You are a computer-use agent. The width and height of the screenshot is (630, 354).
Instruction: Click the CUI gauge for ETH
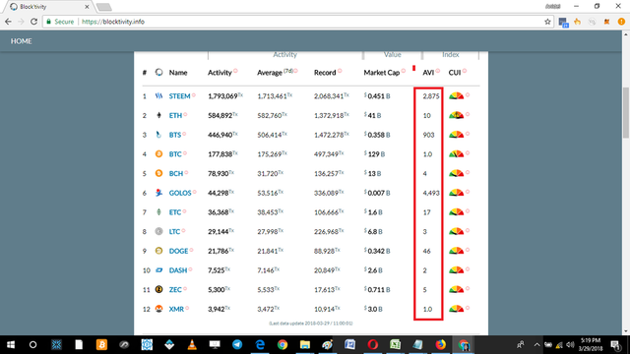456,115
